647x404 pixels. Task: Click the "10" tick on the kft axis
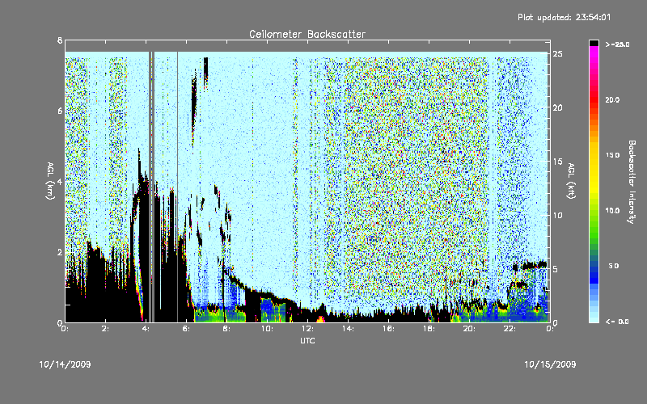[557, 215]
